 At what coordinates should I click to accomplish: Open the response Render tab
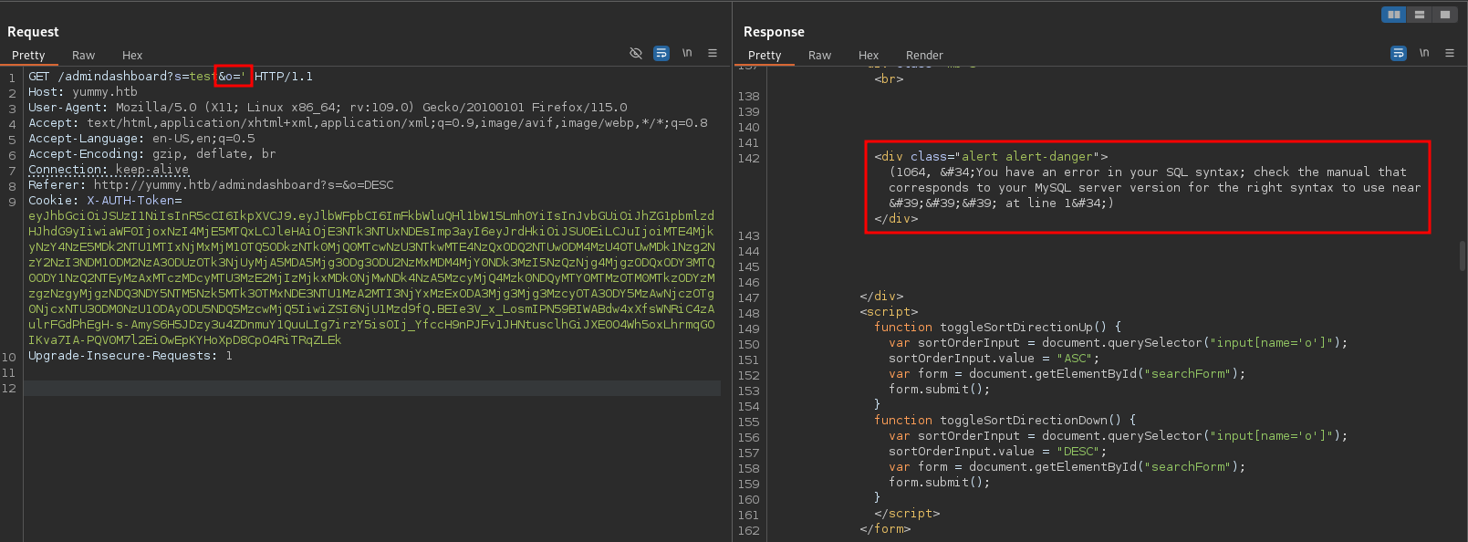pyautogui.click(x=924, y=56)
